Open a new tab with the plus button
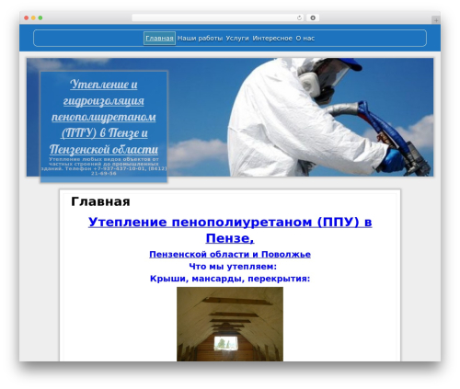 click(436, 20)
